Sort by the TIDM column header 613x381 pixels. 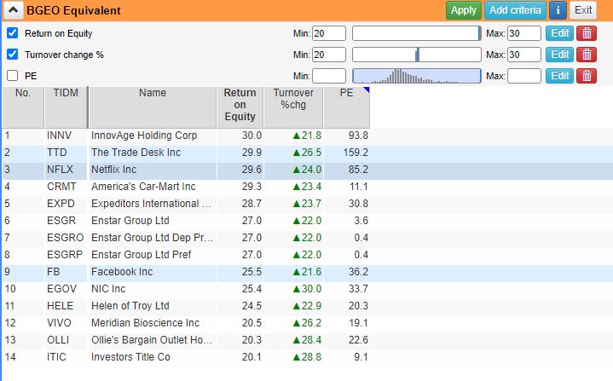(x=66, y=107)
